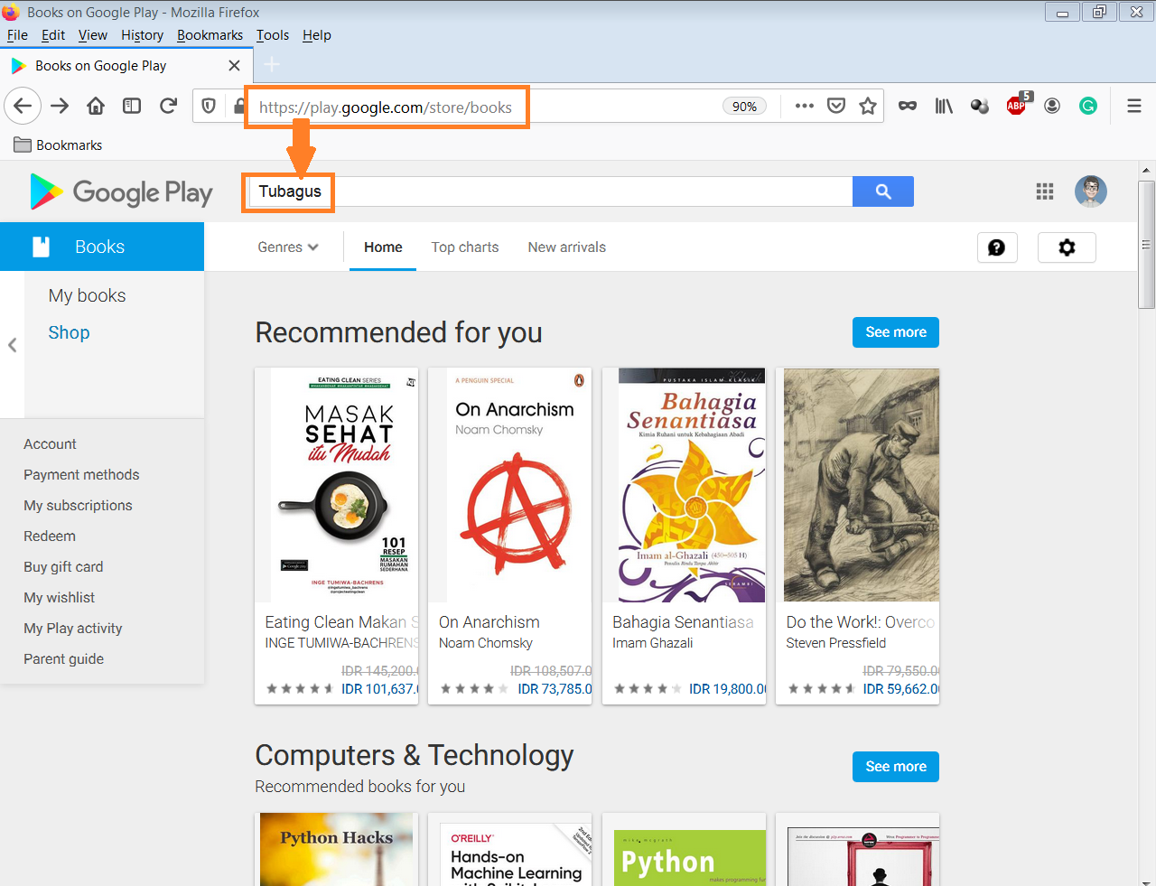1156x886 pixels.
Task: Click the 90% zoom level indicator
Action: tap(744, 107)
